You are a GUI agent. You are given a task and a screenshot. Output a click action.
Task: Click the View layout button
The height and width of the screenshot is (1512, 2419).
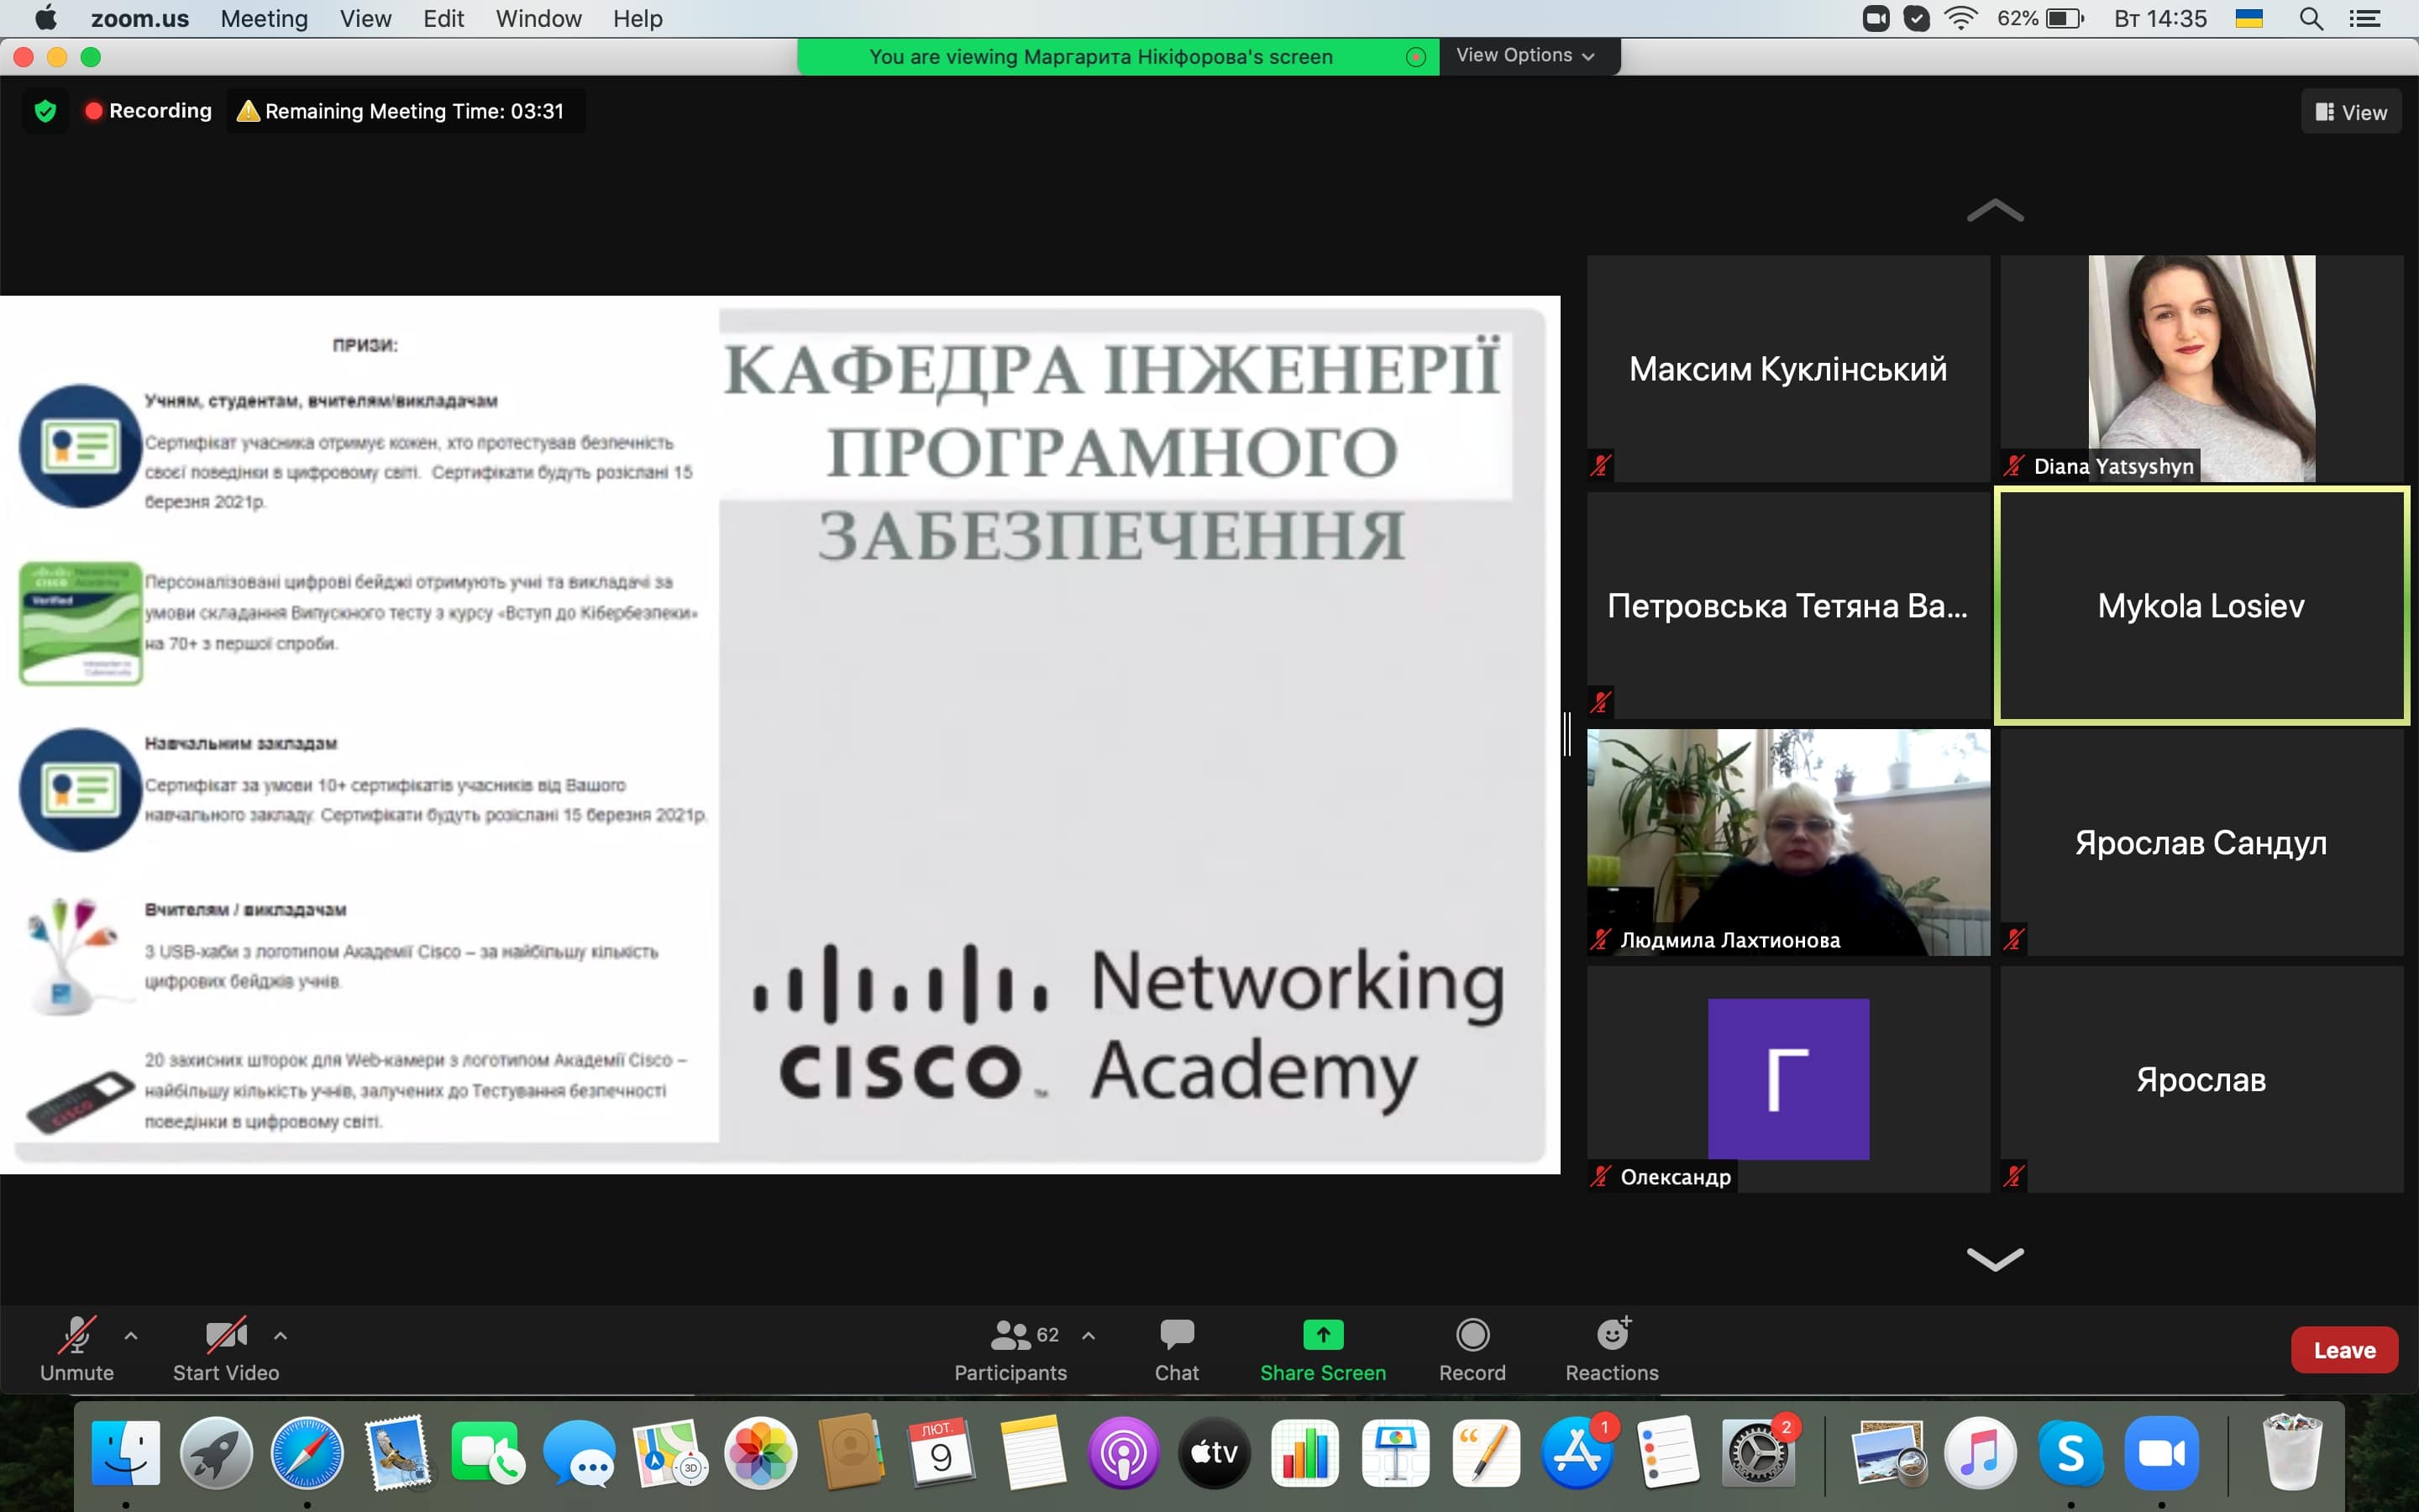coord(2351,112)
